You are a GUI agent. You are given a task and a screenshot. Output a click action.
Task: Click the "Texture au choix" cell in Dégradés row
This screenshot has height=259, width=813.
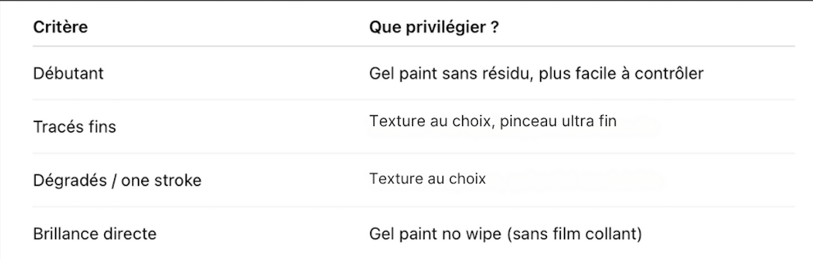pos(427,179)
